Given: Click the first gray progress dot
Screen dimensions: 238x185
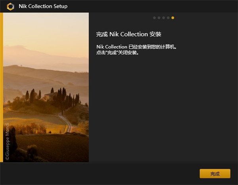Looking at the screenshot, I should click(x=154, y=18).
